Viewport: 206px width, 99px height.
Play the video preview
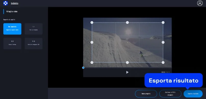(x=127, y=72)
